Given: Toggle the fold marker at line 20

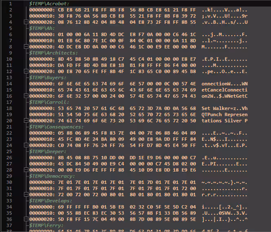Looking at the screenshot, I should 26,120.
